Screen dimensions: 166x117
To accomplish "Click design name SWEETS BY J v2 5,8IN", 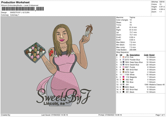I will click(20, 12).
